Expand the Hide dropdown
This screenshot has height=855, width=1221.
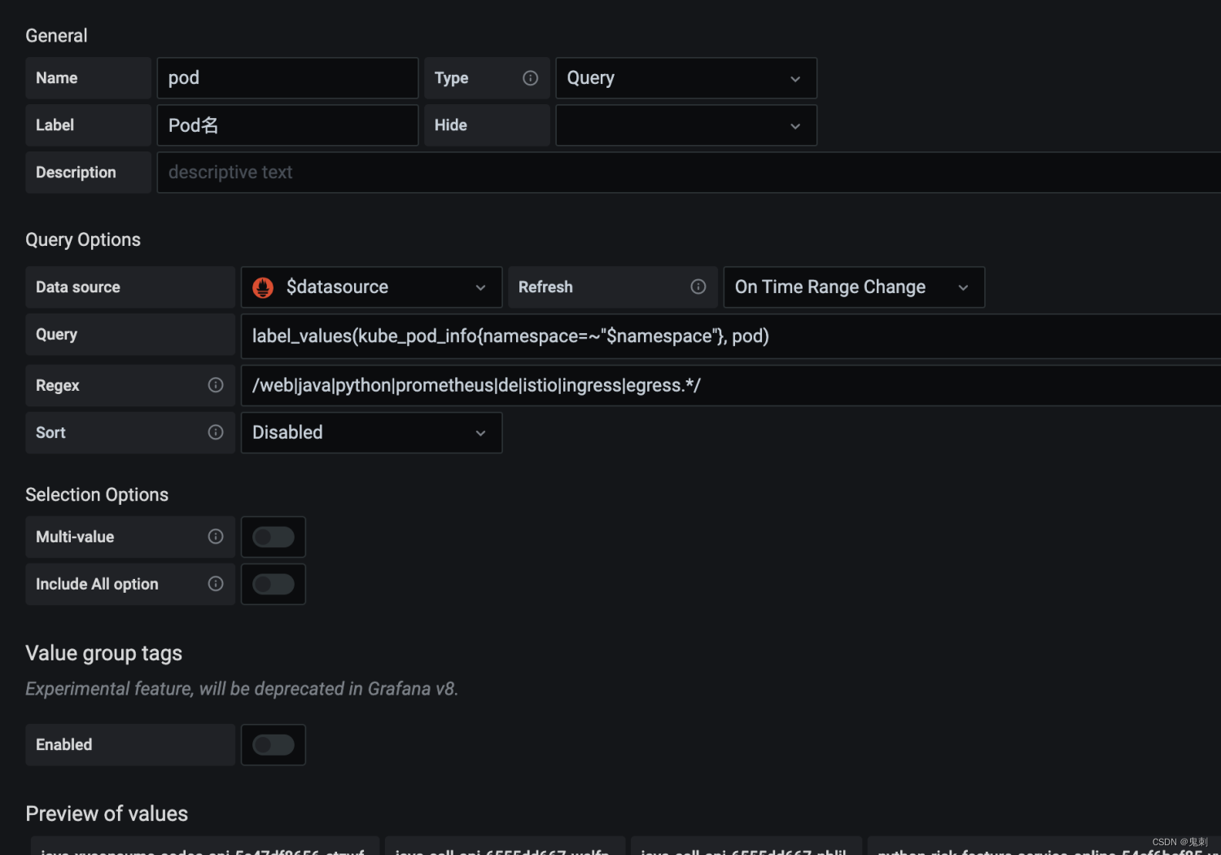click(685, 125)
